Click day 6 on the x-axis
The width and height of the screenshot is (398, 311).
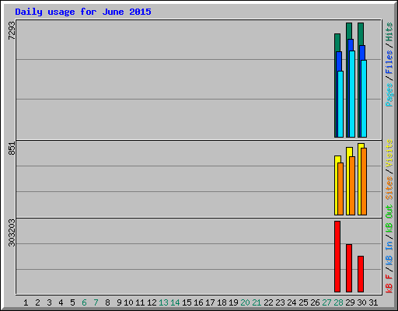(x=84, y=302)
